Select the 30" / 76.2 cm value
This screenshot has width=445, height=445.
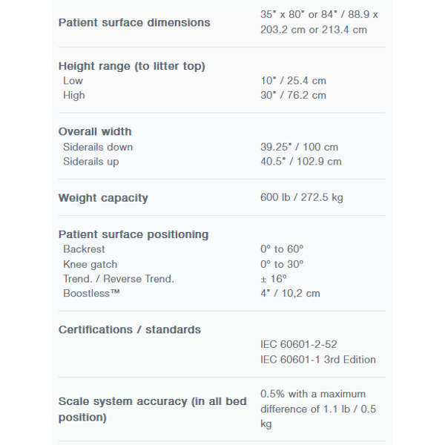point(293,95)
